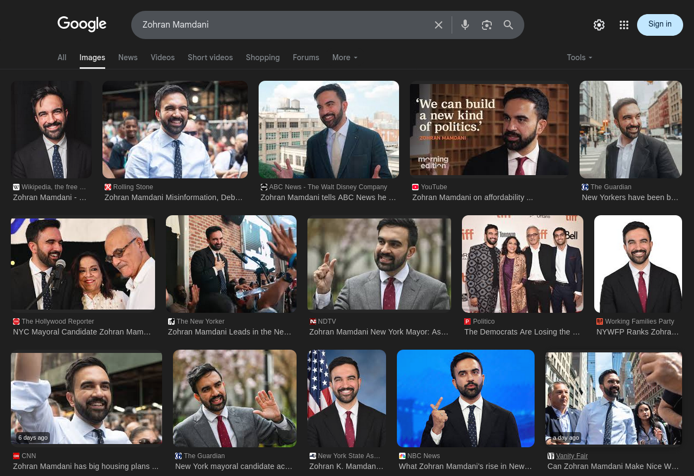Click the NBC News favicon
Image resolution: width=694 pixels, height=476 pixels.
coord(402,456)
